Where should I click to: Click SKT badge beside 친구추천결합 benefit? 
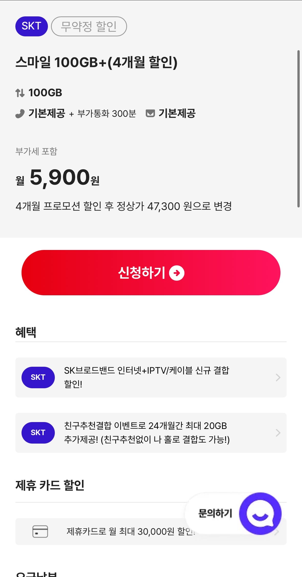(x=38, y=433)
